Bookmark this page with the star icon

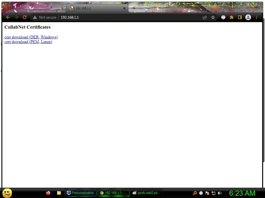point(213,17)
